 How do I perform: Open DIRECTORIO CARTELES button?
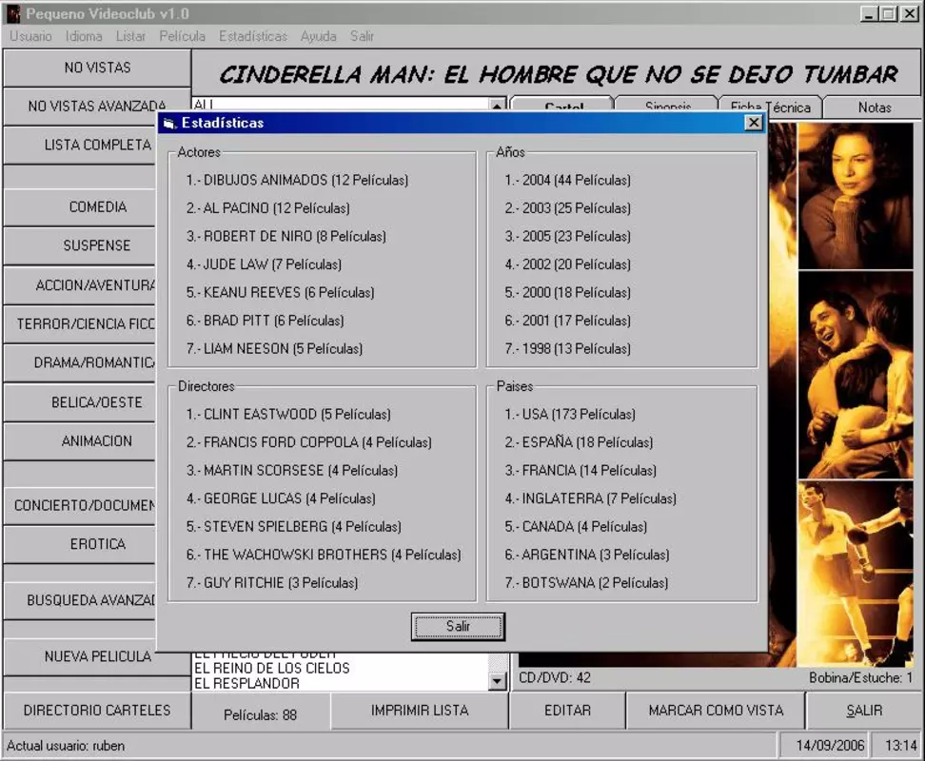(x=97, y=711)
